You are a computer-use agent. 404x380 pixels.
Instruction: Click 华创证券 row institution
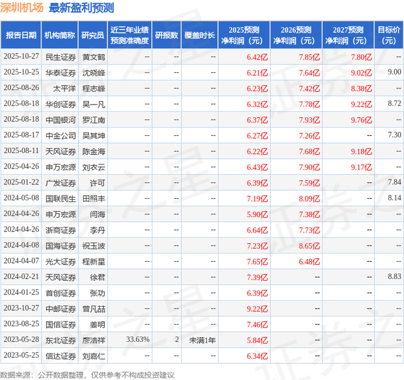tap(61, 104)
